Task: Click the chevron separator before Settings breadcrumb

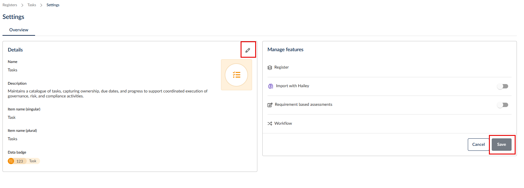Action: tap(41, 5)
